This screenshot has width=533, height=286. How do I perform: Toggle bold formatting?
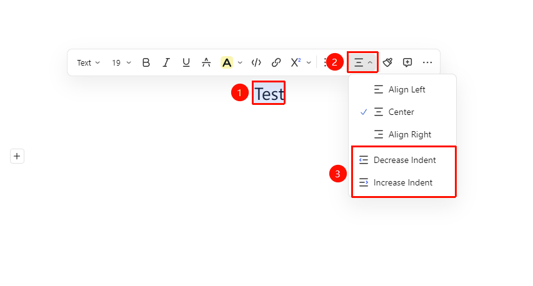coord(146,62)
